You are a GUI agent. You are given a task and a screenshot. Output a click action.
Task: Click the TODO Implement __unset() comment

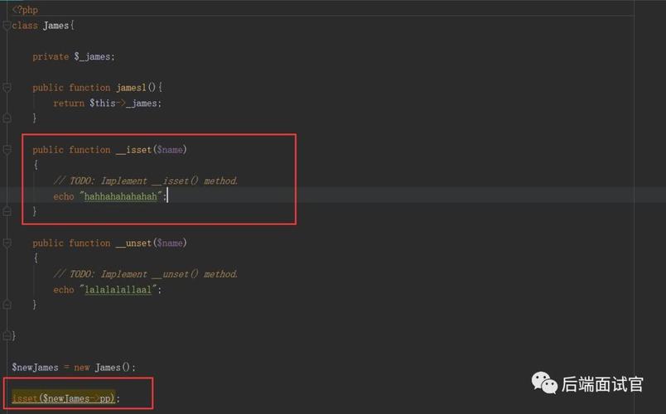[145, 274]
